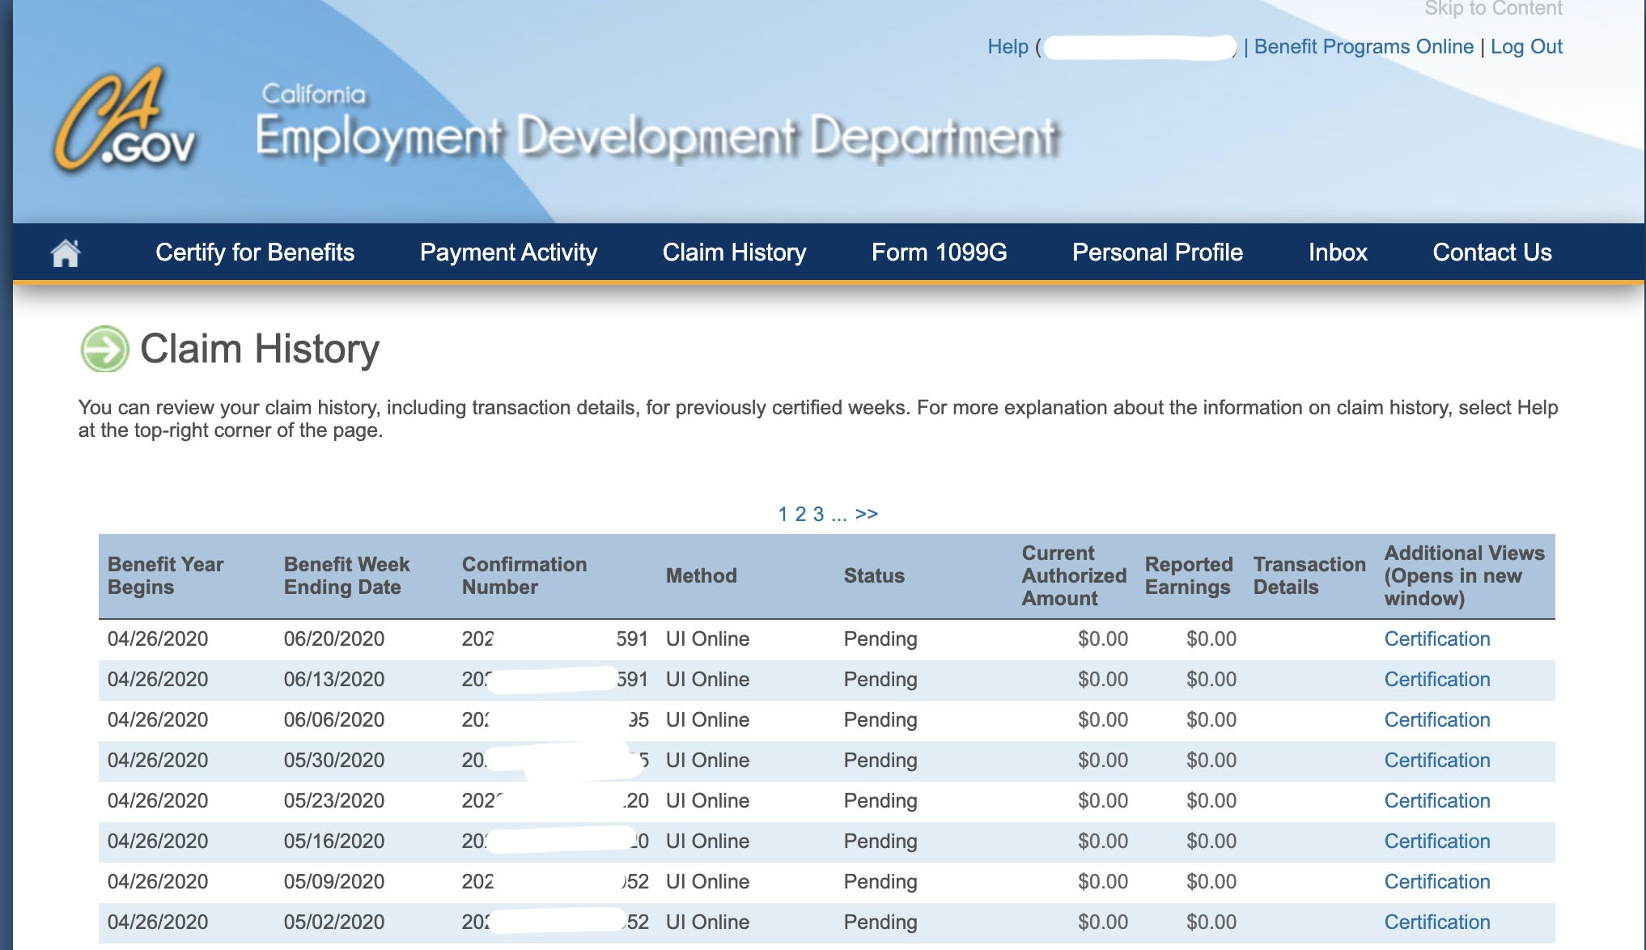Click Benefit Week Ending Date column header
The height and width of the screenshot is (950, 1646).
pos(346,575)
